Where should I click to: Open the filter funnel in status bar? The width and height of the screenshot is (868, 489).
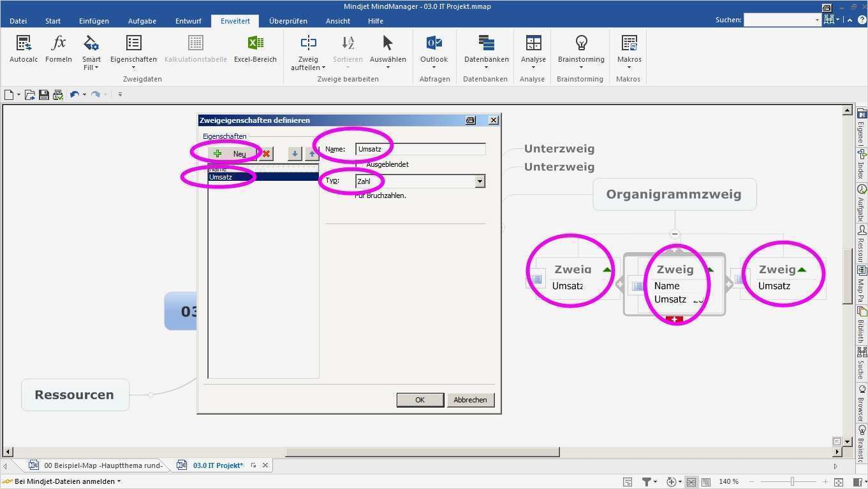[646, 482]
